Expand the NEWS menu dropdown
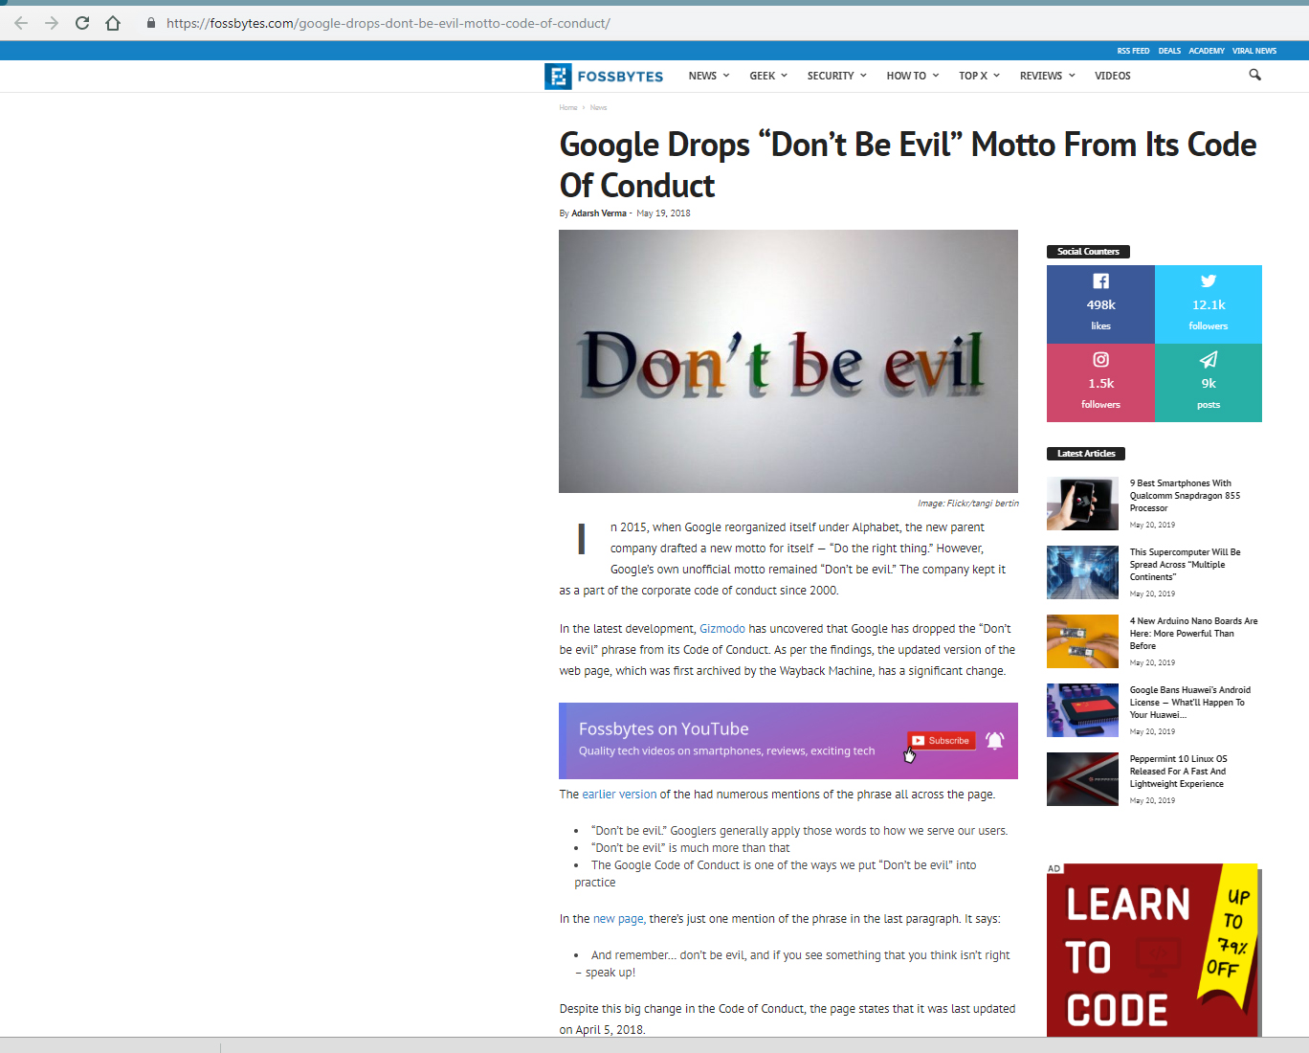Viewport: 1309px width, 1053px height. pos(709,76)
